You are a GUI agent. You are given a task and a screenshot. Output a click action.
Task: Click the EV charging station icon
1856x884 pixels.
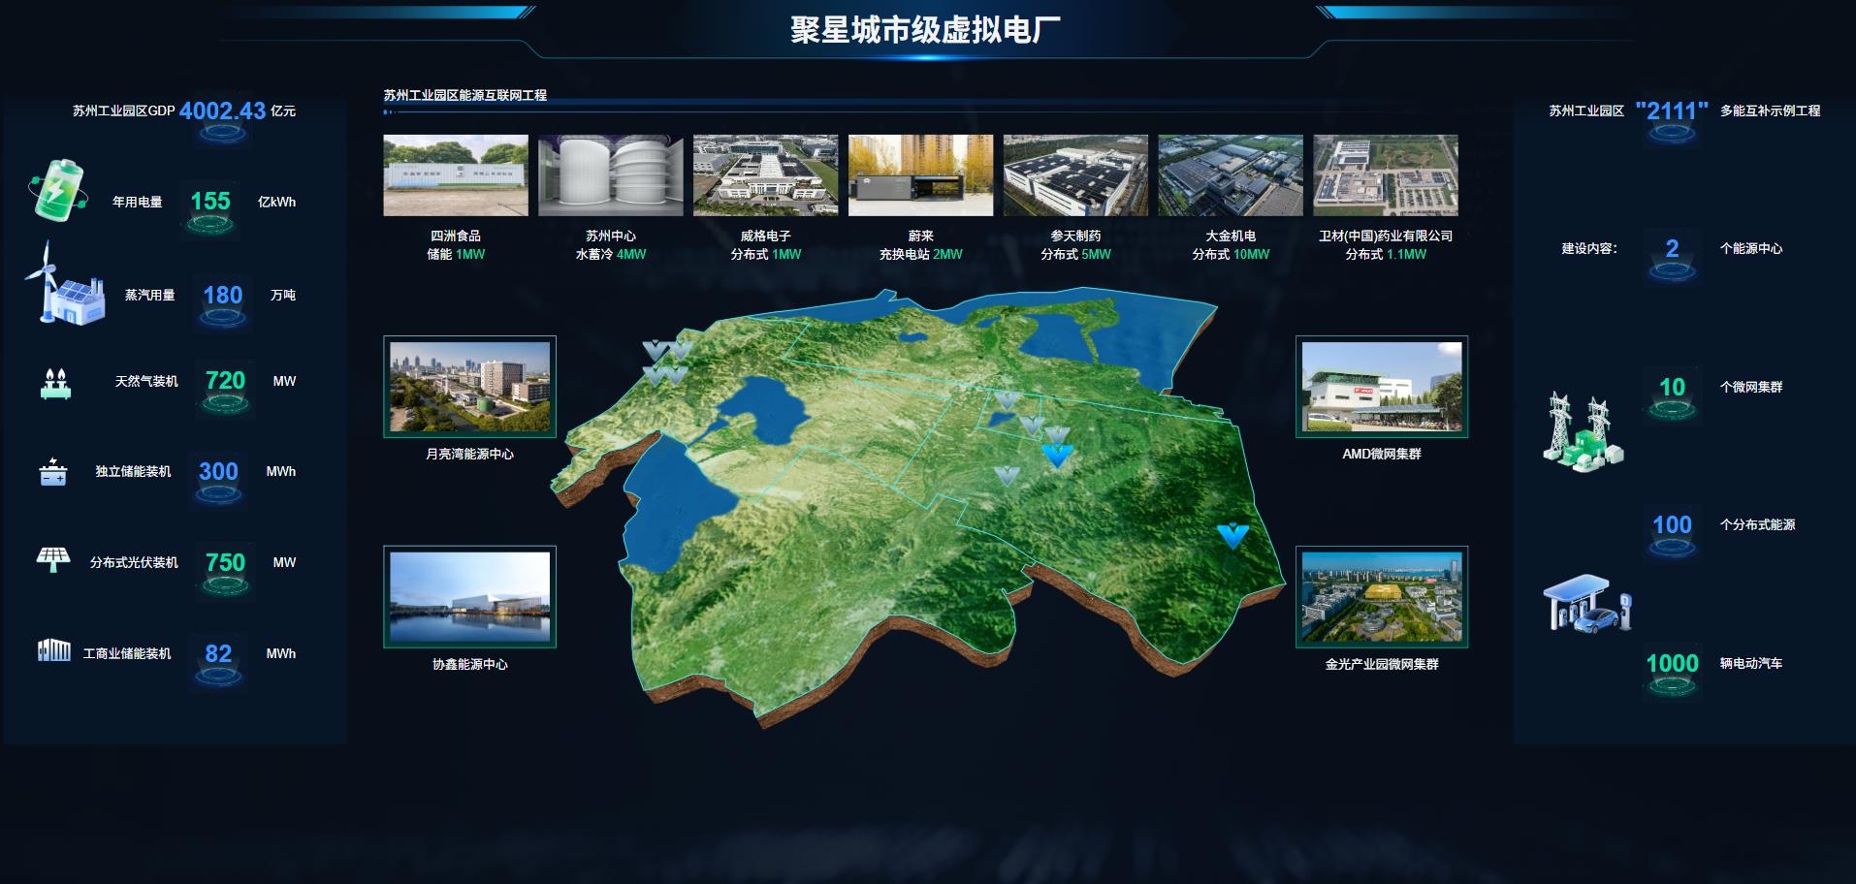[1587, 604]
